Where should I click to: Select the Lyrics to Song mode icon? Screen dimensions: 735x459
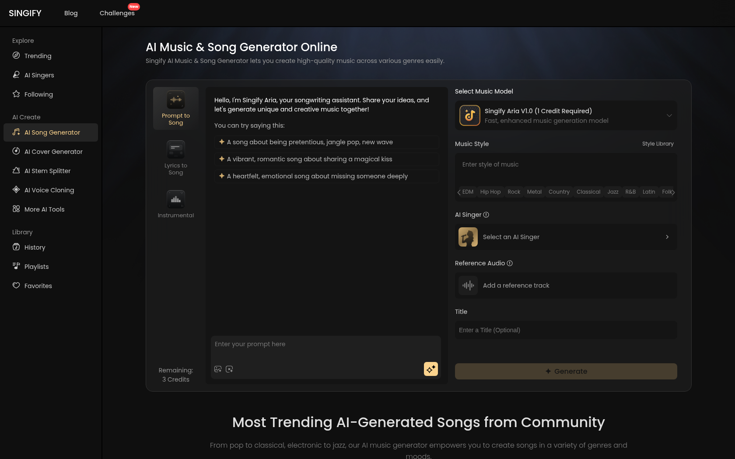pyautogui.click(x=176, y=150)
